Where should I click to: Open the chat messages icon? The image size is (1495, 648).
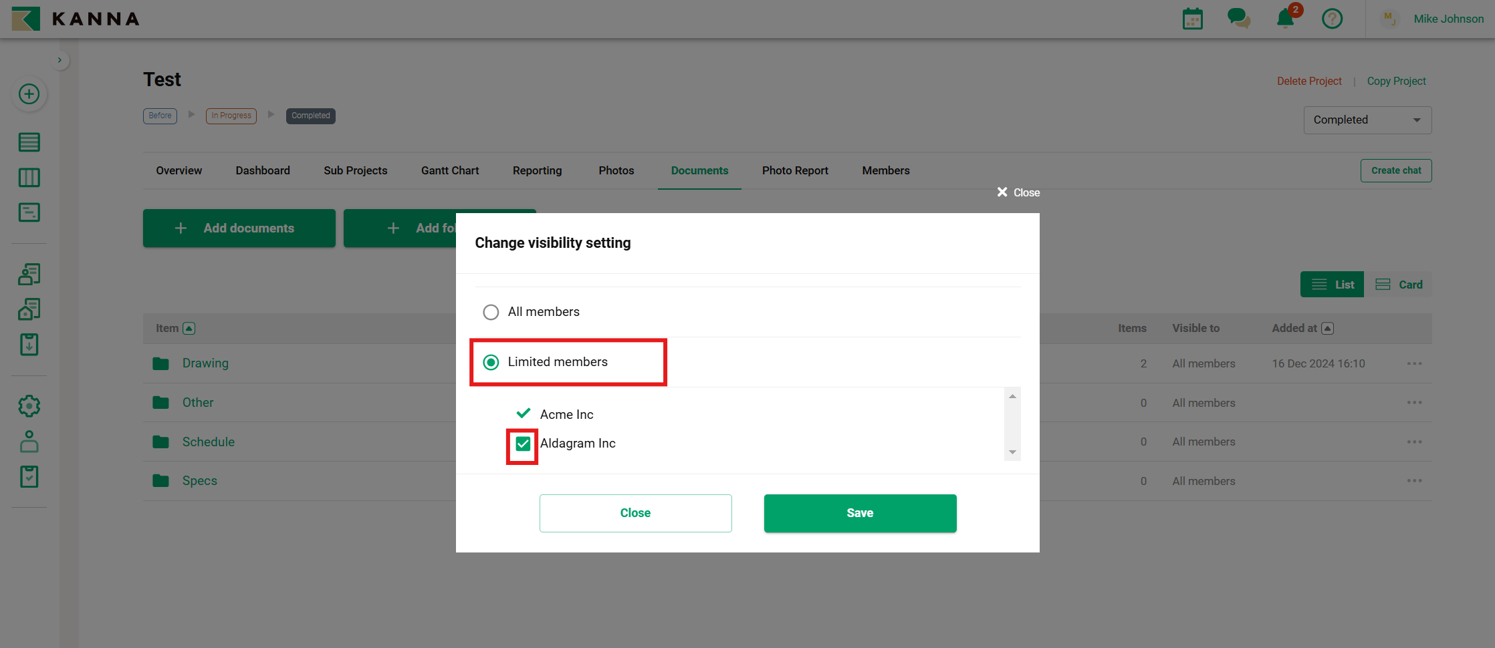tap(1238, 18)
